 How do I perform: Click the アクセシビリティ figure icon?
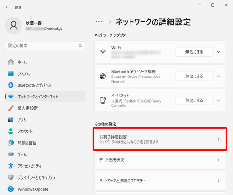click(x=11, y=166)
